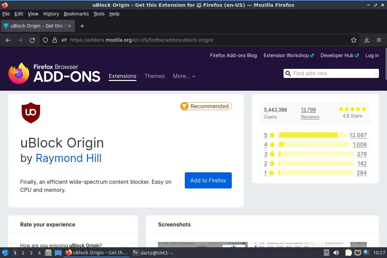Open the Help menu

coord(114,14)
